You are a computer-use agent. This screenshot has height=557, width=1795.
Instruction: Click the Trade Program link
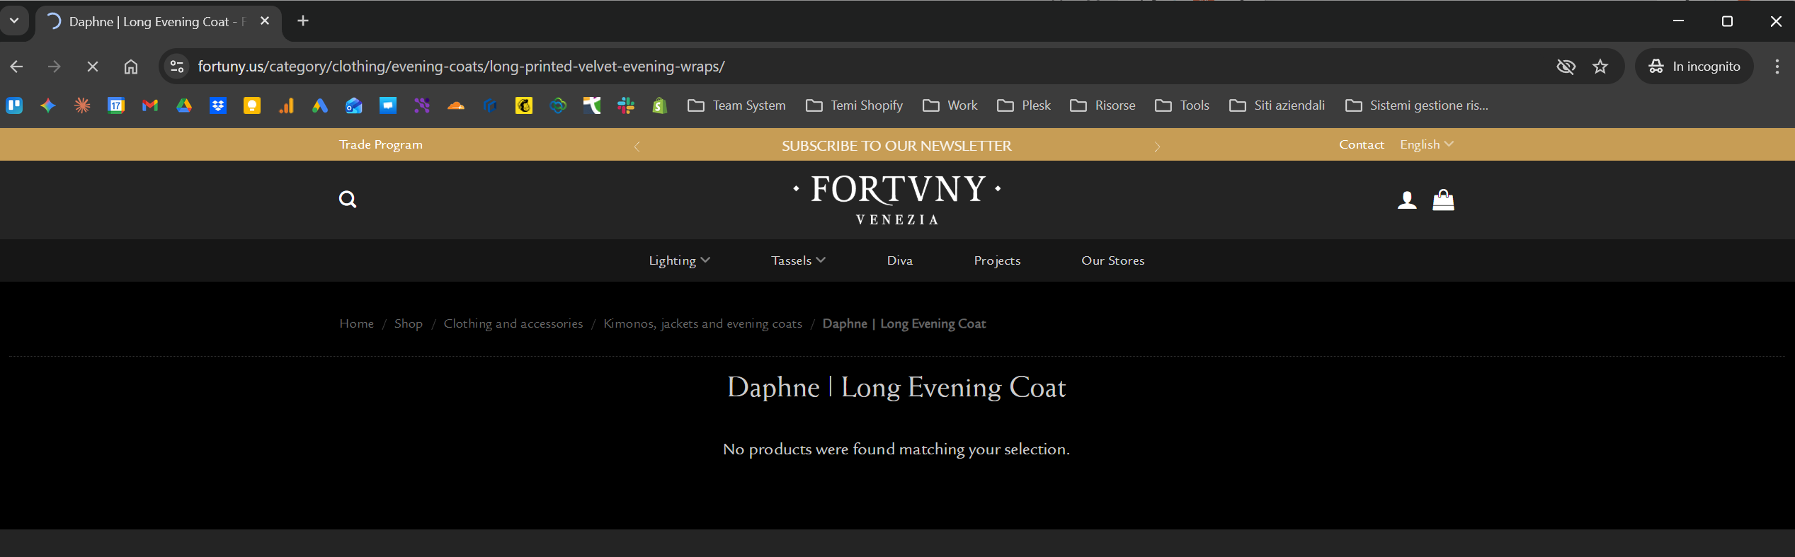point(381,144)
